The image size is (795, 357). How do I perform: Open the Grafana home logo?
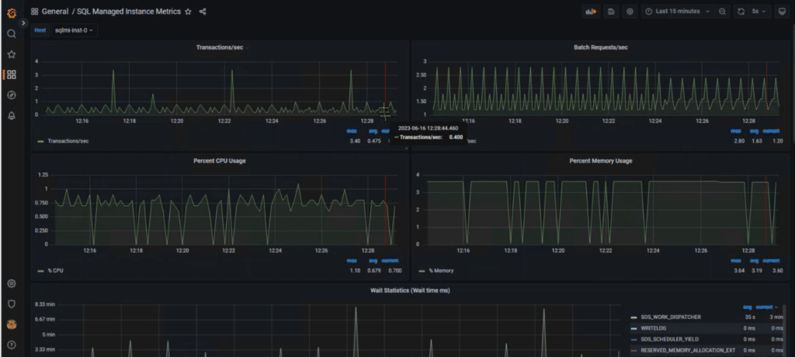12,13
